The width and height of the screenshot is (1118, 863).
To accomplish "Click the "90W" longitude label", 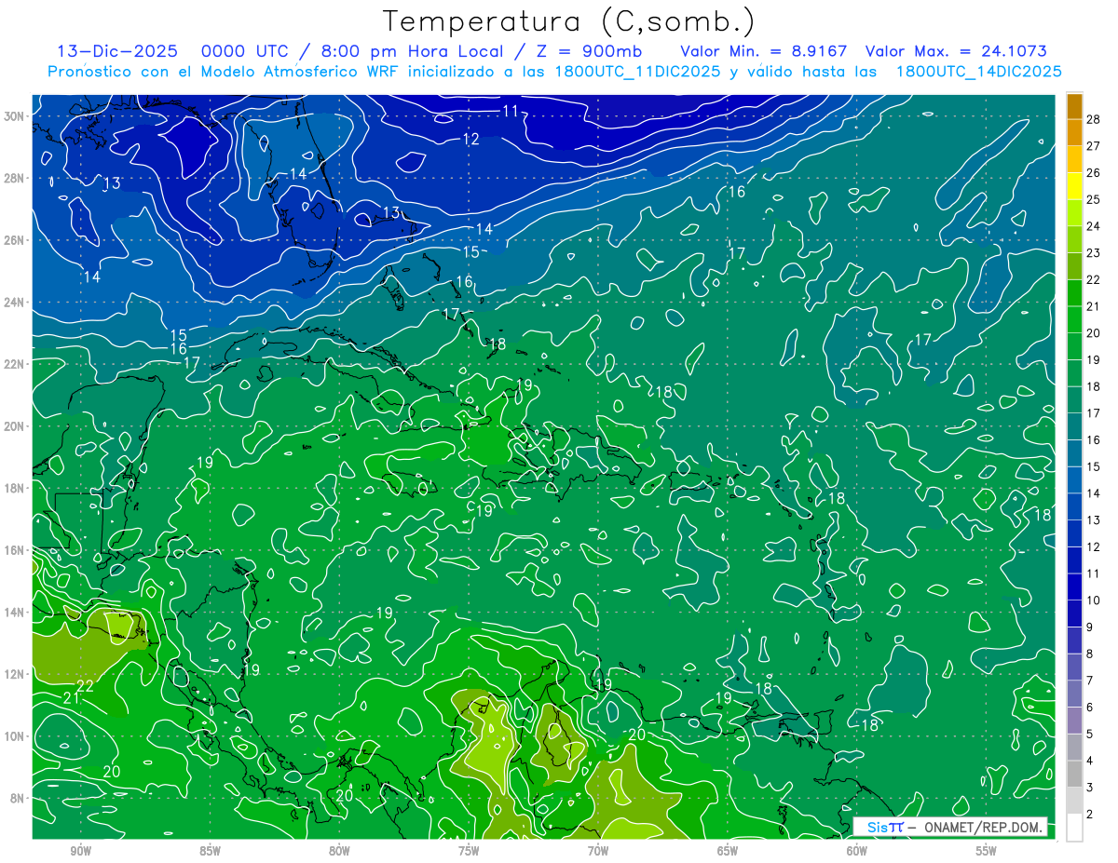I will [x=80, y=851].
